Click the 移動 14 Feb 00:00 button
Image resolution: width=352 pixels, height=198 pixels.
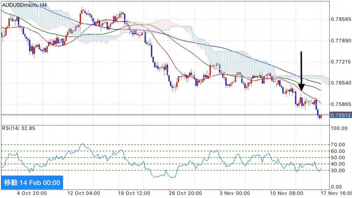[32, 183]
